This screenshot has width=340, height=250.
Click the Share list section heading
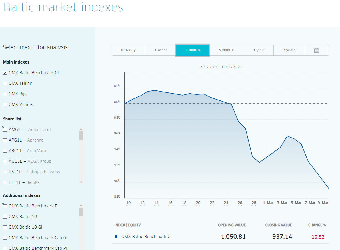(x=12, y=119)
